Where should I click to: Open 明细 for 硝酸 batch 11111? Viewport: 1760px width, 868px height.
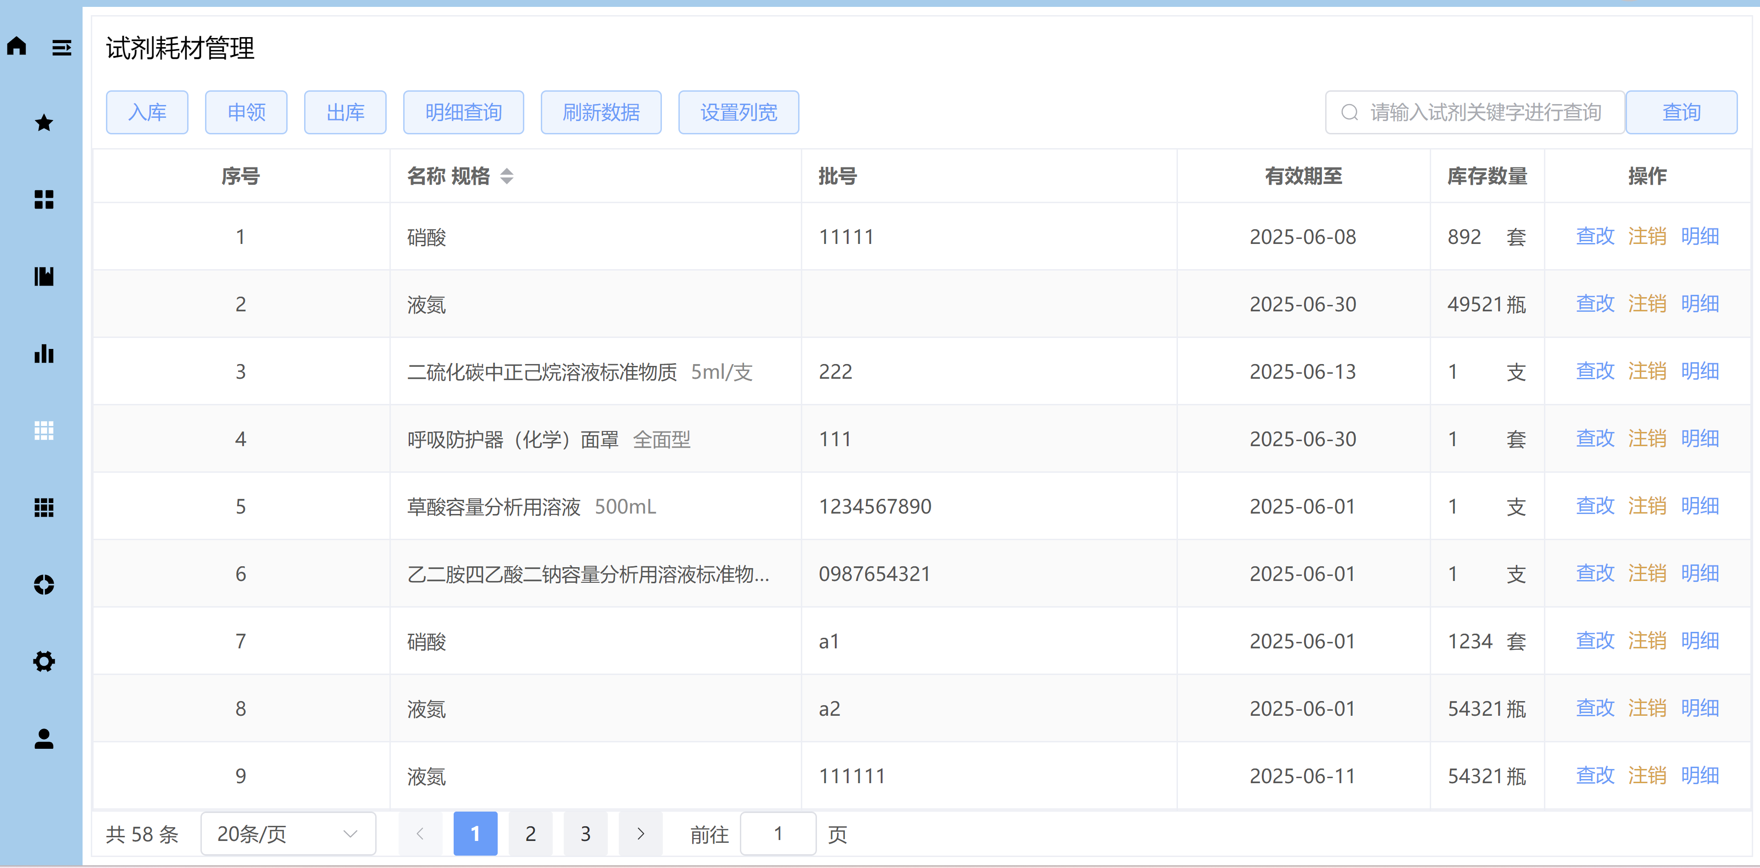[1699, 236]
